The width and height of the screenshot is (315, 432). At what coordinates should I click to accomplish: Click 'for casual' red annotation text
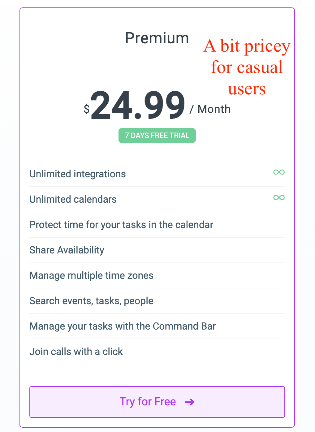click(247, 67)
